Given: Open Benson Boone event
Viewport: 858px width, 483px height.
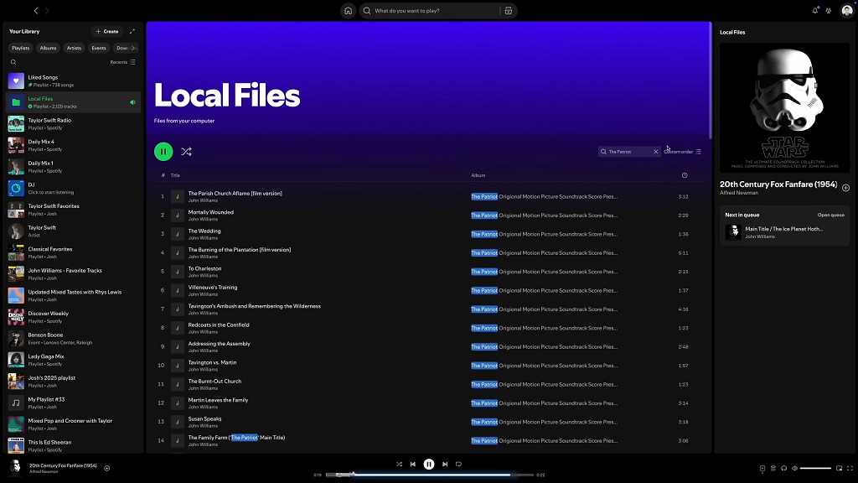Looking at the screenshot, I should [73, 339].
